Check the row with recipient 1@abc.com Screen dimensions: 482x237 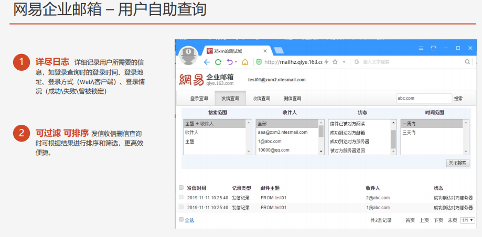point(181,207)
